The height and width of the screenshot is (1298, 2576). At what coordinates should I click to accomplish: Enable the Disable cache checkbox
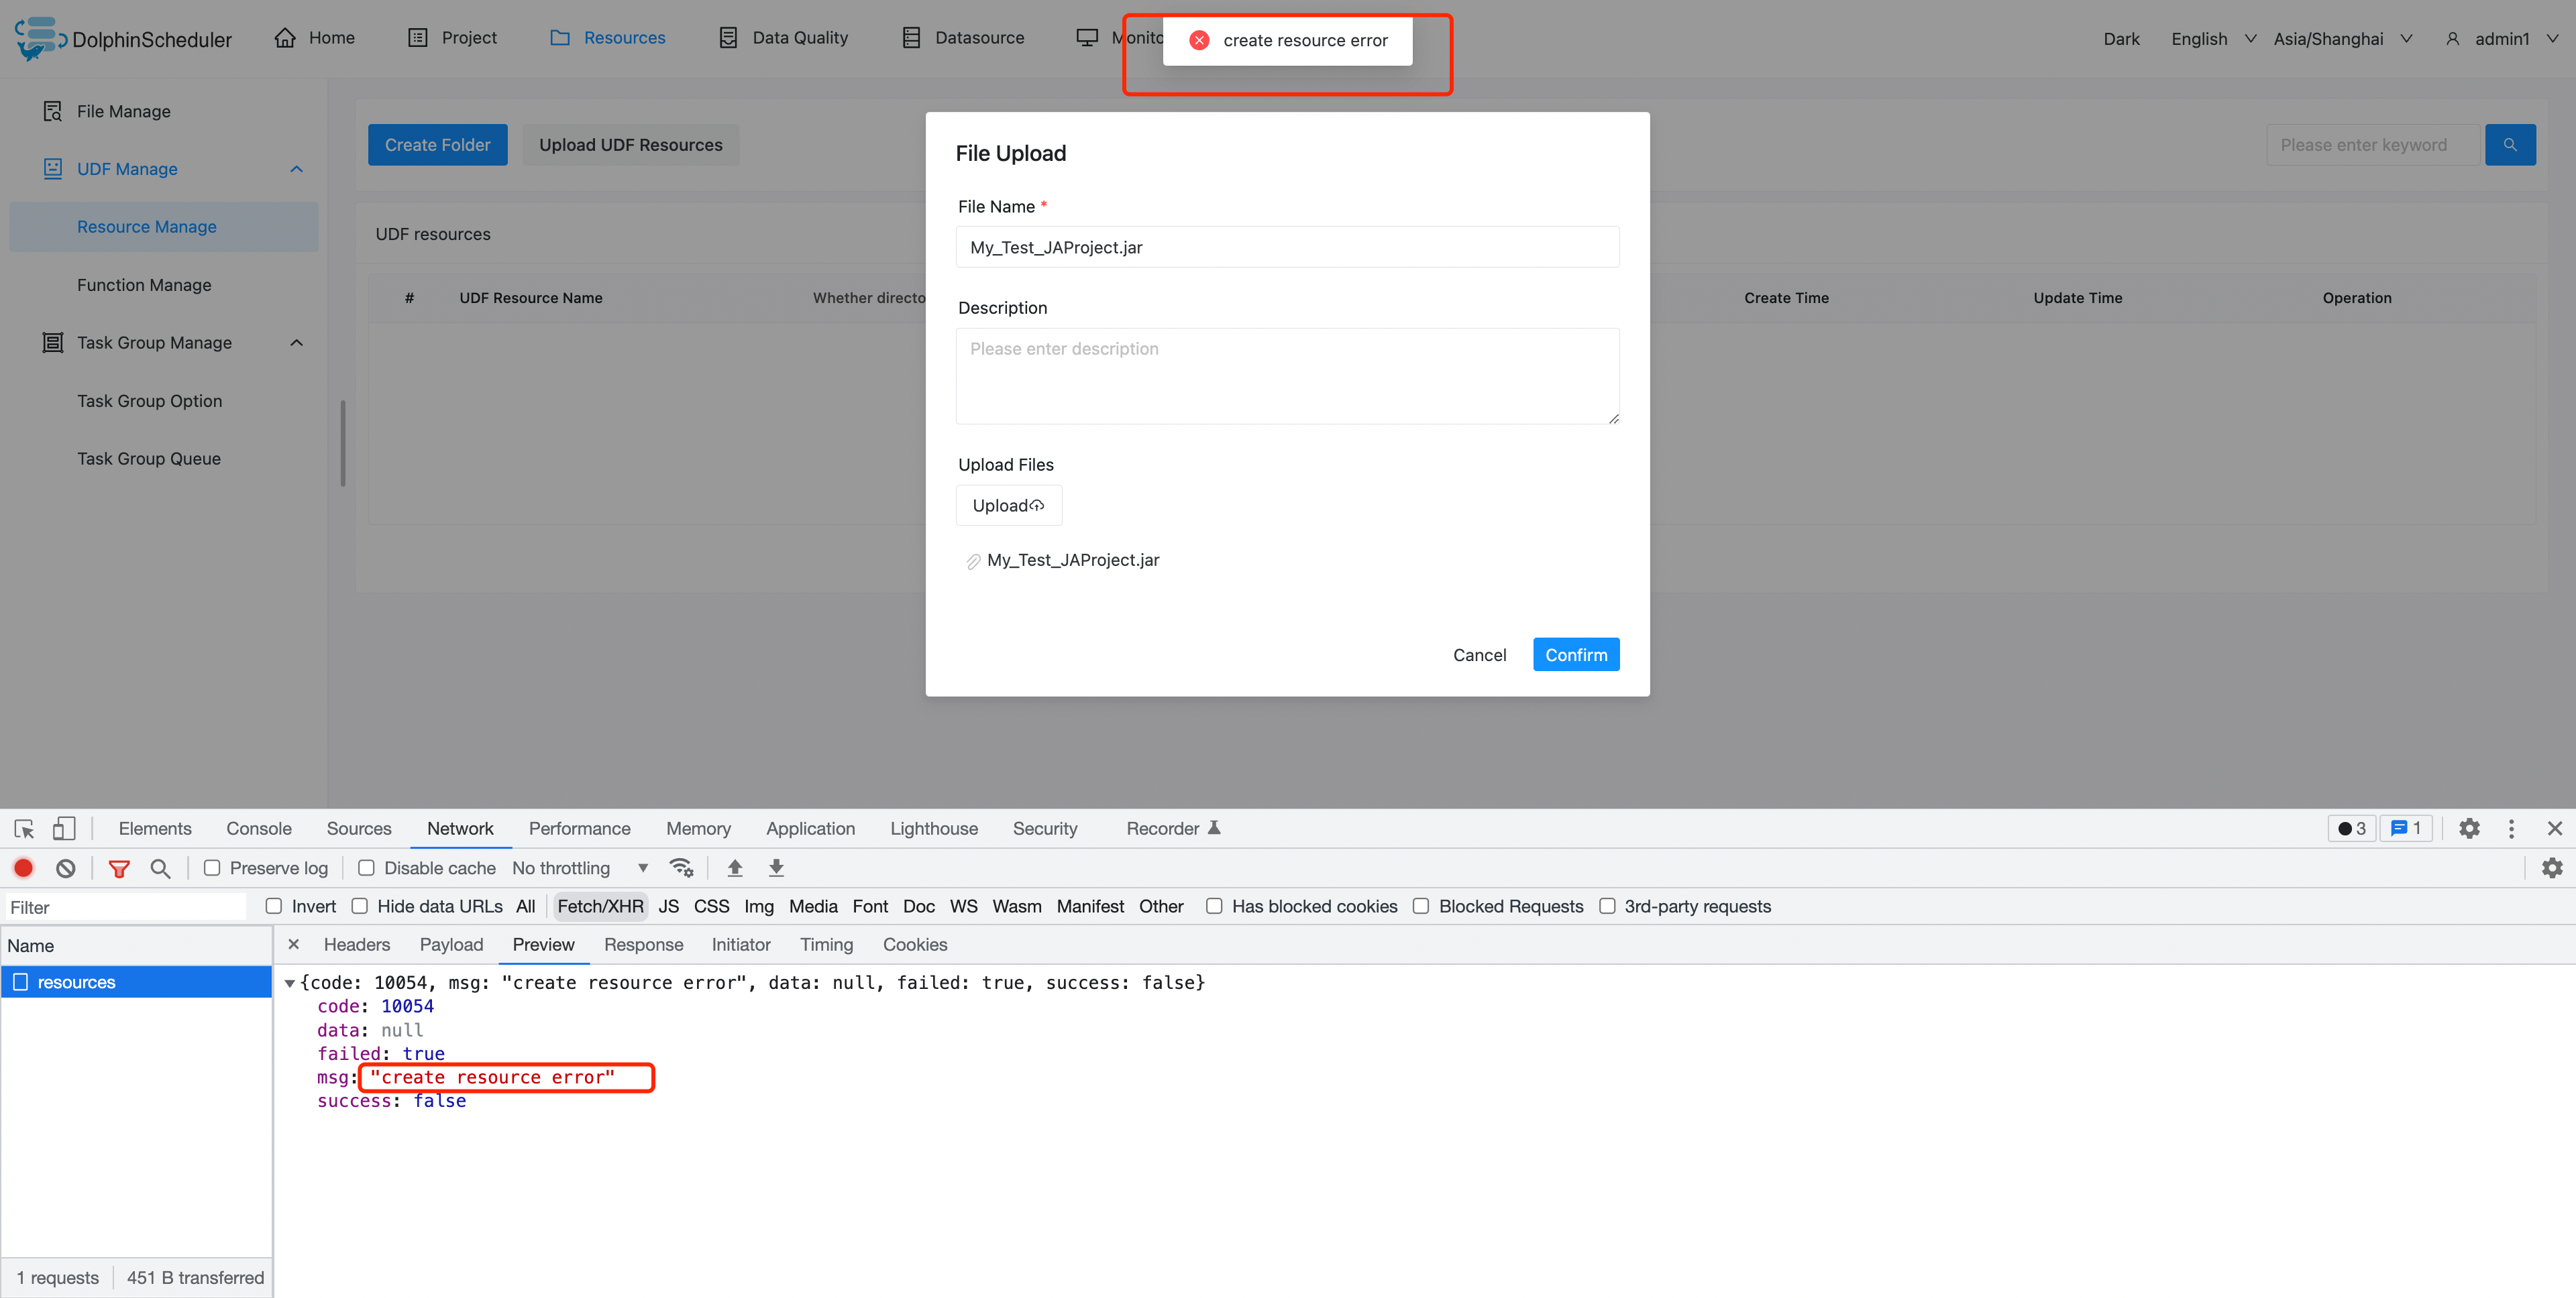(367, 868)
